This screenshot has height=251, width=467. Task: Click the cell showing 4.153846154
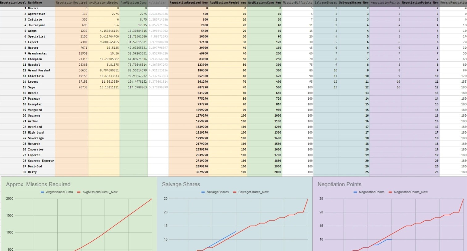[x=104, y=31]
